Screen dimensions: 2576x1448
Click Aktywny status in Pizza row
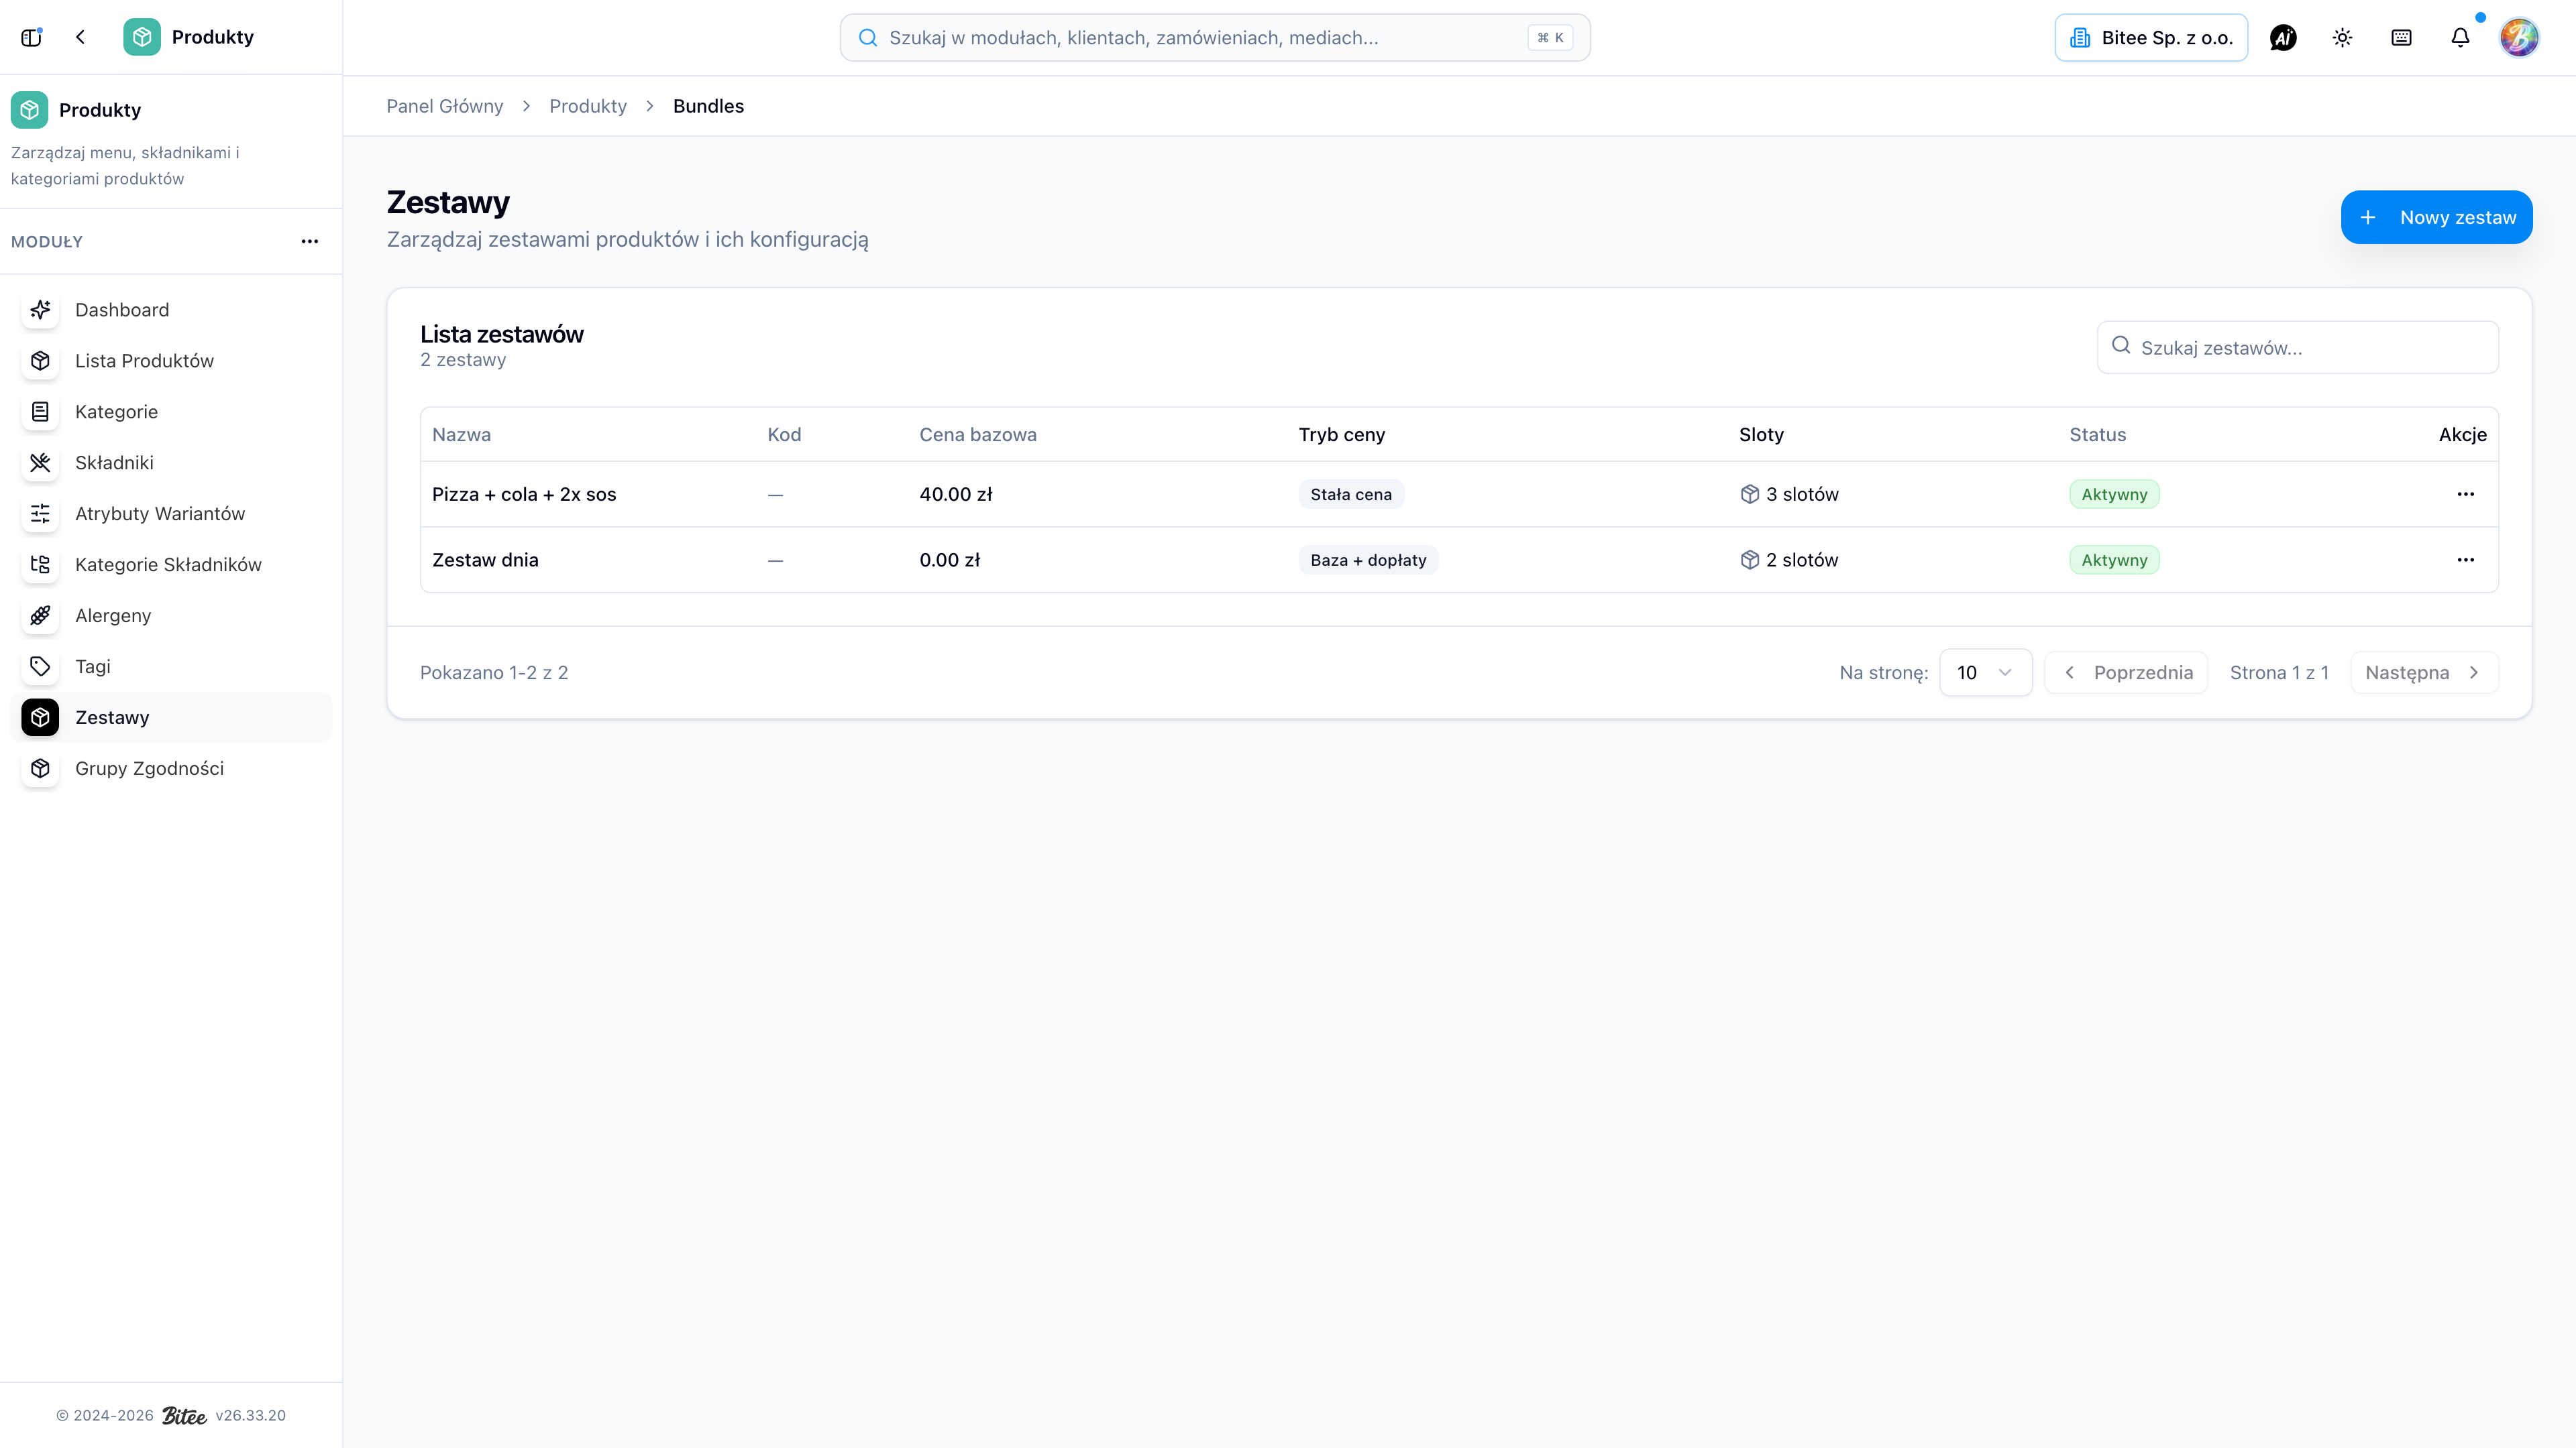tap(2114, 493)
